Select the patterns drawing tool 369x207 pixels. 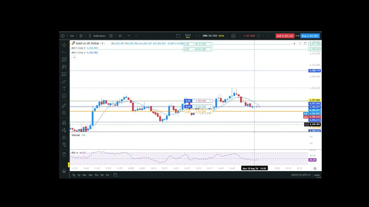[x=64, y=67]
